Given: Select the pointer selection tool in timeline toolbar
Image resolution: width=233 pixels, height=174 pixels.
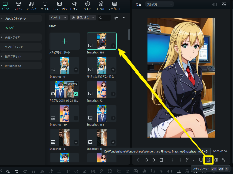Looking at the screenshot, I should pos(8,171).
